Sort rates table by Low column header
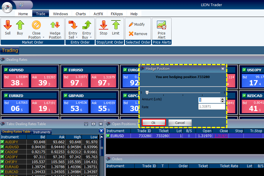This screenshot has width=264, height=176. point(90,137)
